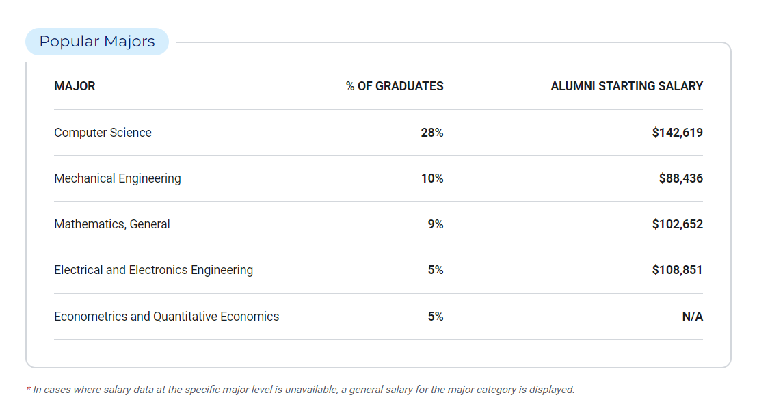This screenshot has height=417, width=757.
Task: Click Mathematics, General major name
Action: pos(112,224)
